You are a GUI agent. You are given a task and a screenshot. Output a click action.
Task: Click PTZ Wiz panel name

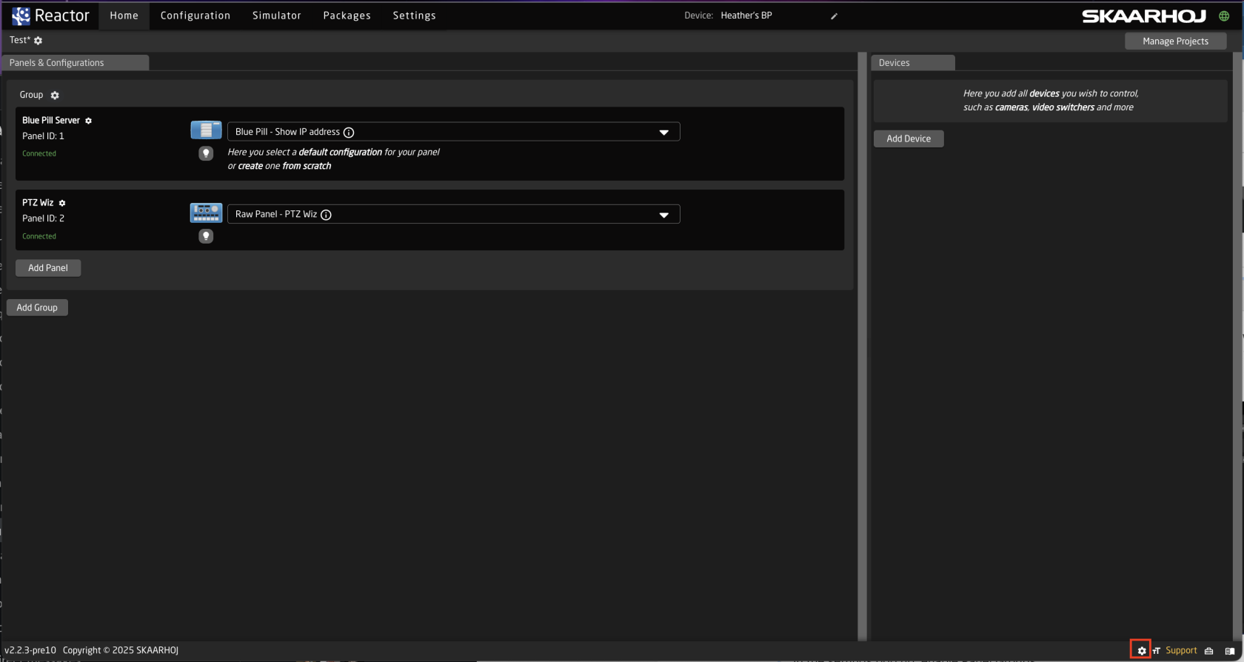(x=38, y=203)
